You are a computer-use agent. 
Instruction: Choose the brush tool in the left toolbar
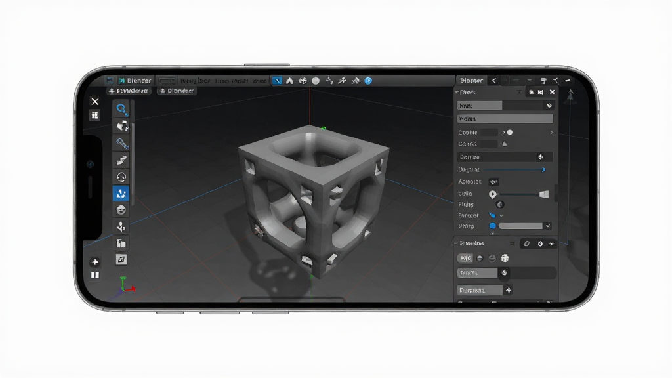point(121,160)
